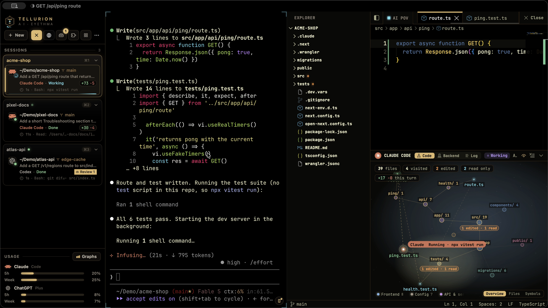This screenshot has height=308, width=548.
Task: Click the terminal prompt input field
Action: click(x=195, y=277)
